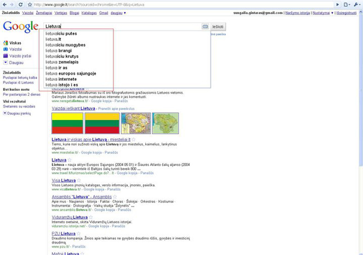The image size is (363, 255).
Task: Click the Ieškoti search button
Action: 218,27
